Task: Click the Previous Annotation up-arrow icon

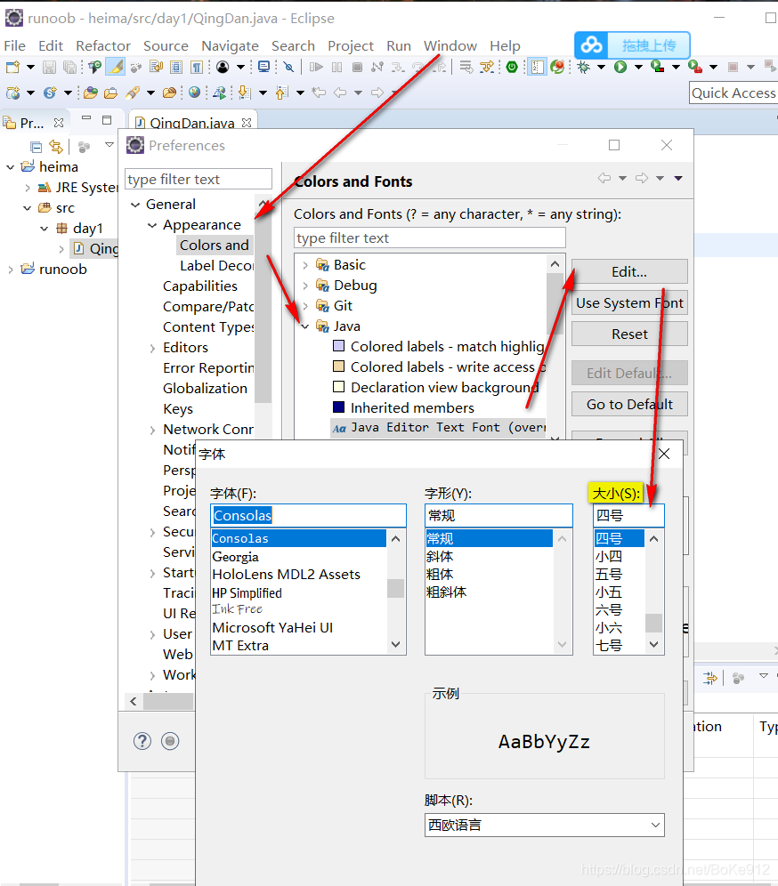Action: point(281,93)
